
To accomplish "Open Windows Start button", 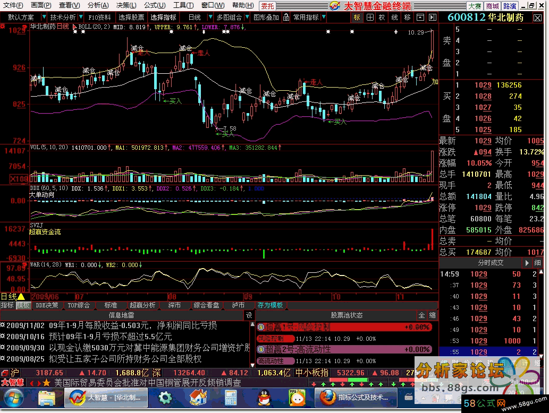I will 13,398.
